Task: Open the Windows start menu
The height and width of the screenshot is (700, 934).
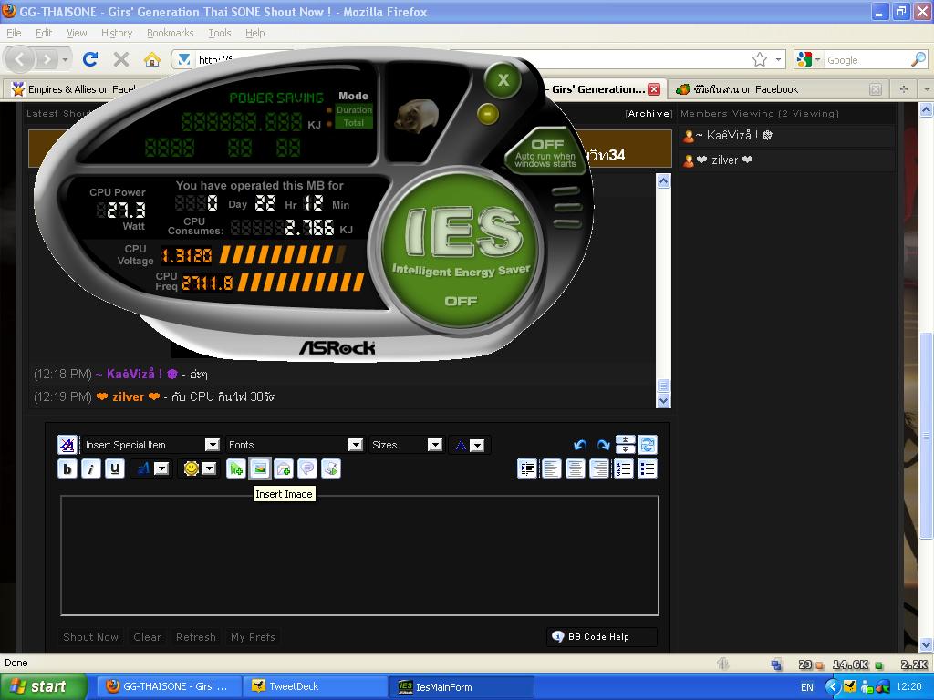Action: tap(44, 686)
